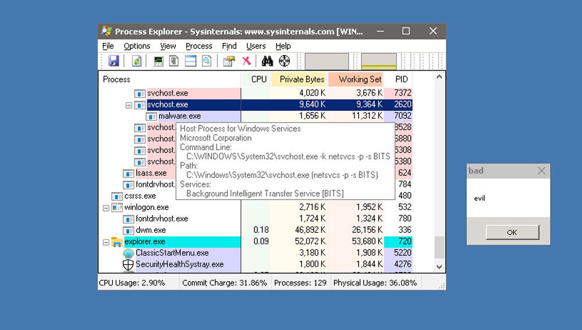
Task: Click the icon beside csrss.exe
Action: click(117, 196)
